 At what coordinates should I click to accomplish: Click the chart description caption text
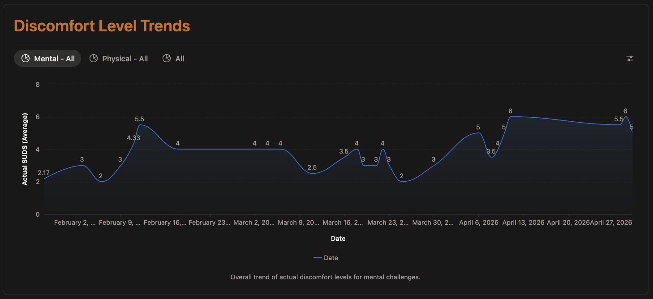326,277
